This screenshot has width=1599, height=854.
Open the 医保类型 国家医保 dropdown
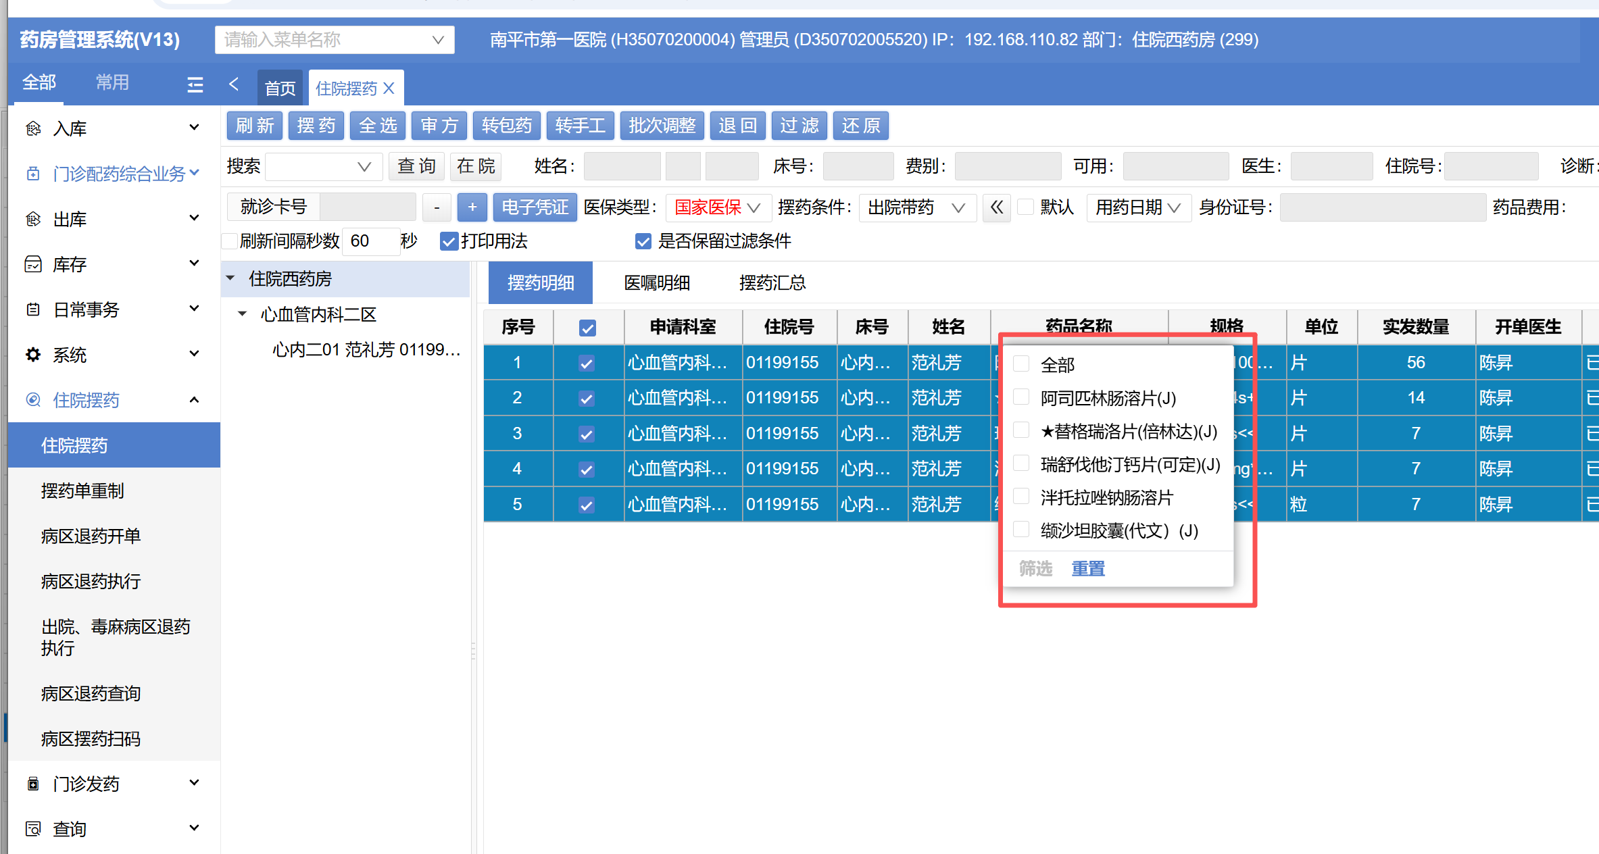coord(718,207)
